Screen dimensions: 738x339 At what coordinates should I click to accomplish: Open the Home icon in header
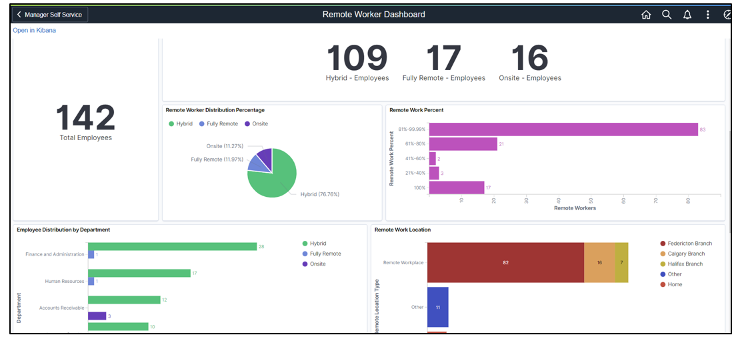pyautogui.click(x=646, y=15)
